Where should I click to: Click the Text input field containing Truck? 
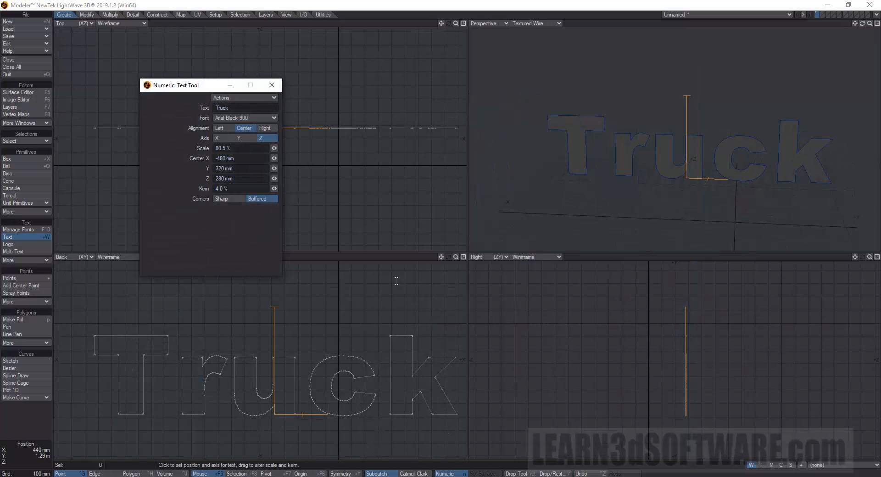pyautogui.click(x=245, y=108)
